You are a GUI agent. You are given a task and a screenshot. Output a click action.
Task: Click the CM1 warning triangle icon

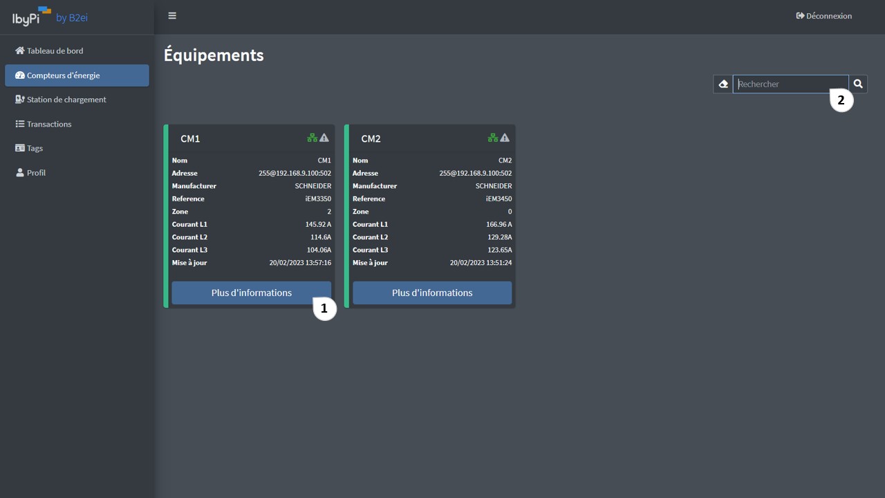[x=324, y=138]
